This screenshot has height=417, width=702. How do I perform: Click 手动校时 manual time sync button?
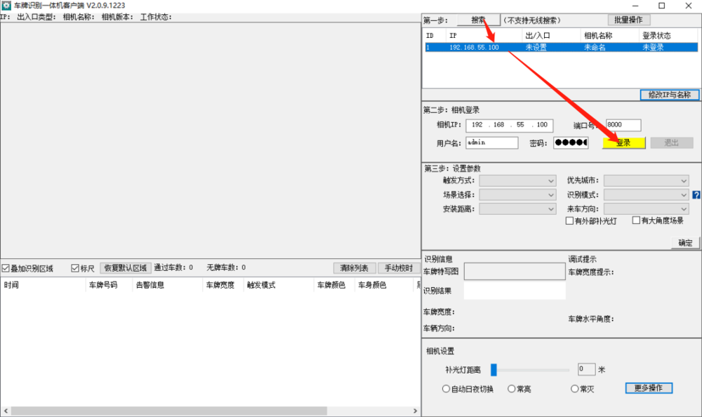tap(399, 268)
